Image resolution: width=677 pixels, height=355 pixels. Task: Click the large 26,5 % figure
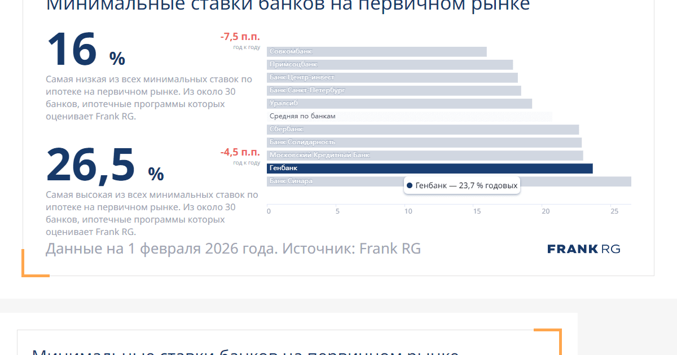(x=104, y=166)
